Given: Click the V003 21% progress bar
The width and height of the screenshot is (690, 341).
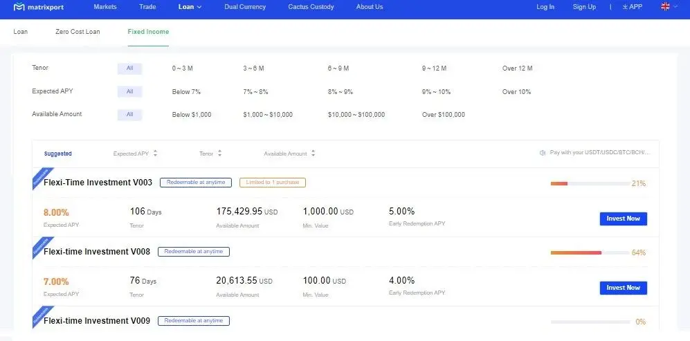Looking at the screenshot, I should [588, 183].
